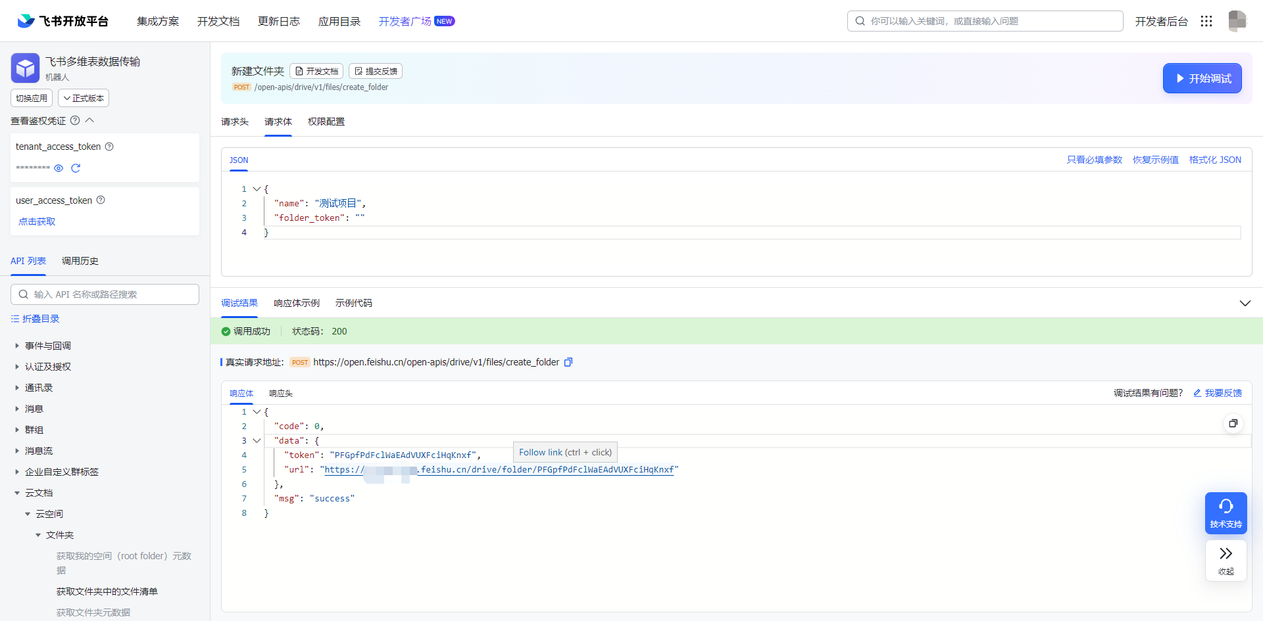Expand the 事件与回调 tree node
The image size is (1263, 621).
tap(17, 346)
